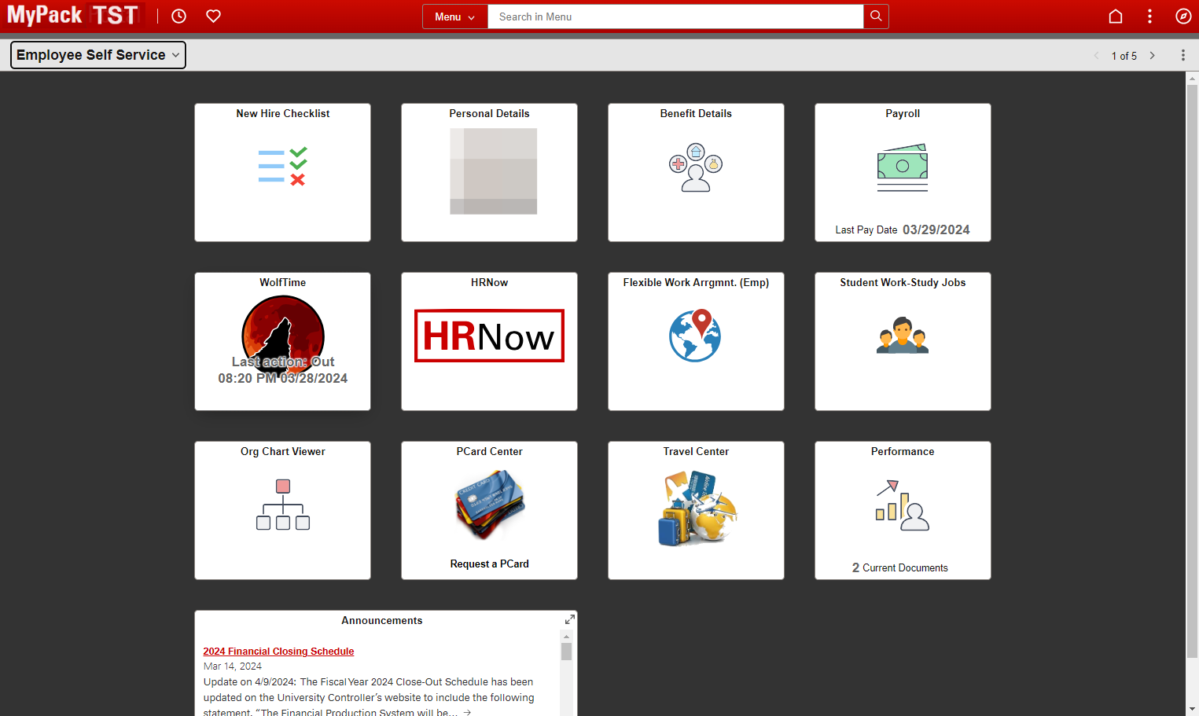
Task: Open Personal Details photo tile
Action: 493,171
